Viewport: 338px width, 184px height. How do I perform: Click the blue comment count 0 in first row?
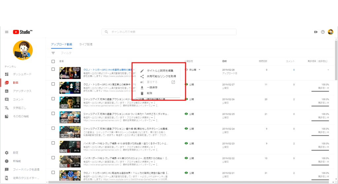294,70
